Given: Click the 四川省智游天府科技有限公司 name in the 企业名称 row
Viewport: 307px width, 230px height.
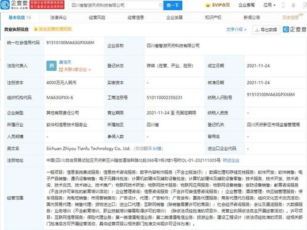Looking at the screenshot, I should point(173,46).
